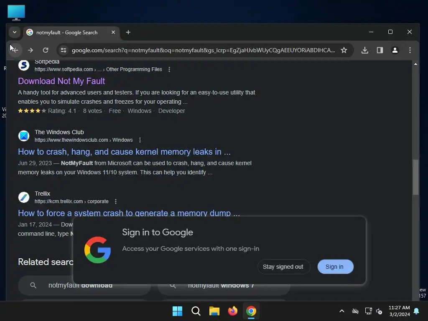The height and width of the screenshot is (321, 428).
Task: Open Windows Start menu
Action: [177, 311]
